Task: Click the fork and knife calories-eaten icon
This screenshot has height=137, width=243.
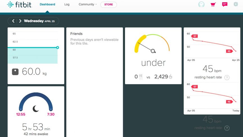Action: click(x=140, y=77)
